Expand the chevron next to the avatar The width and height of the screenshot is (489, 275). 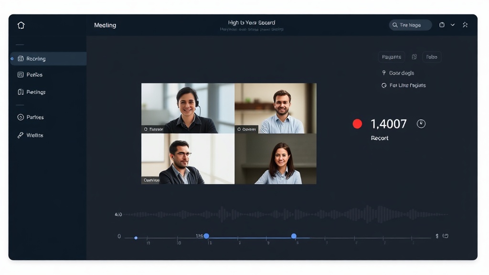(x=453, y=24)
